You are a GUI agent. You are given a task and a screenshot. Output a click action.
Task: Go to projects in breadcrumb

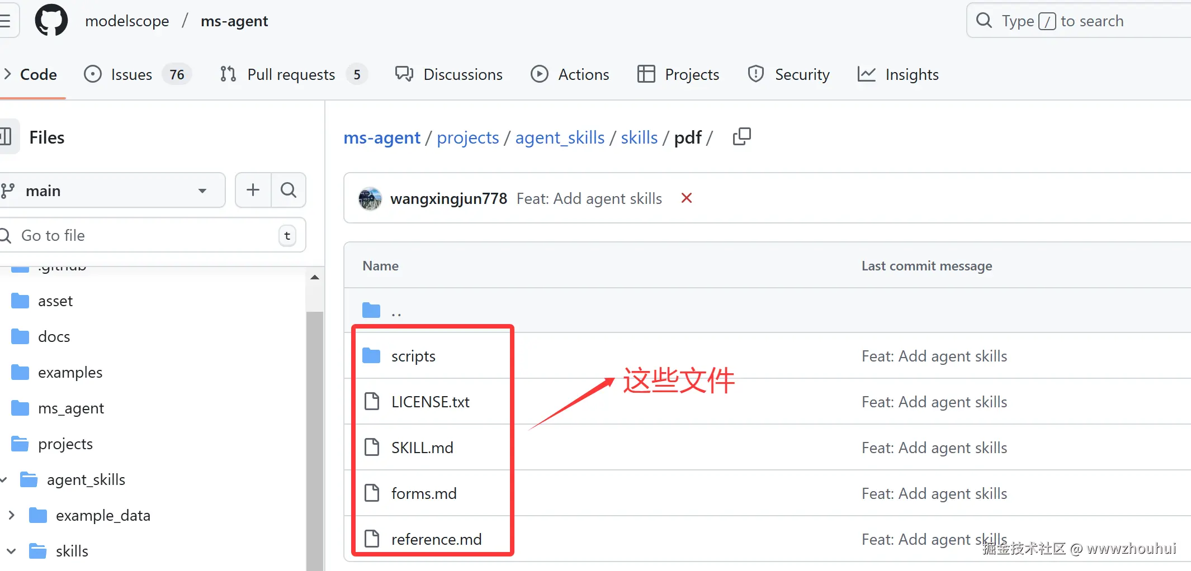[468, 137]
